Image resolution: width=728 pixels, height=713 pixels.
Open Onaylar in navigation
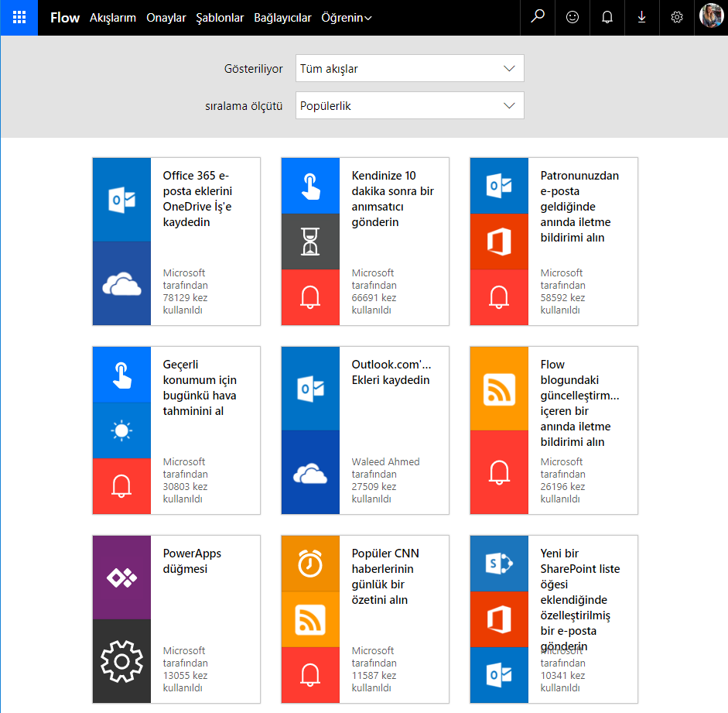pos(166,18)
